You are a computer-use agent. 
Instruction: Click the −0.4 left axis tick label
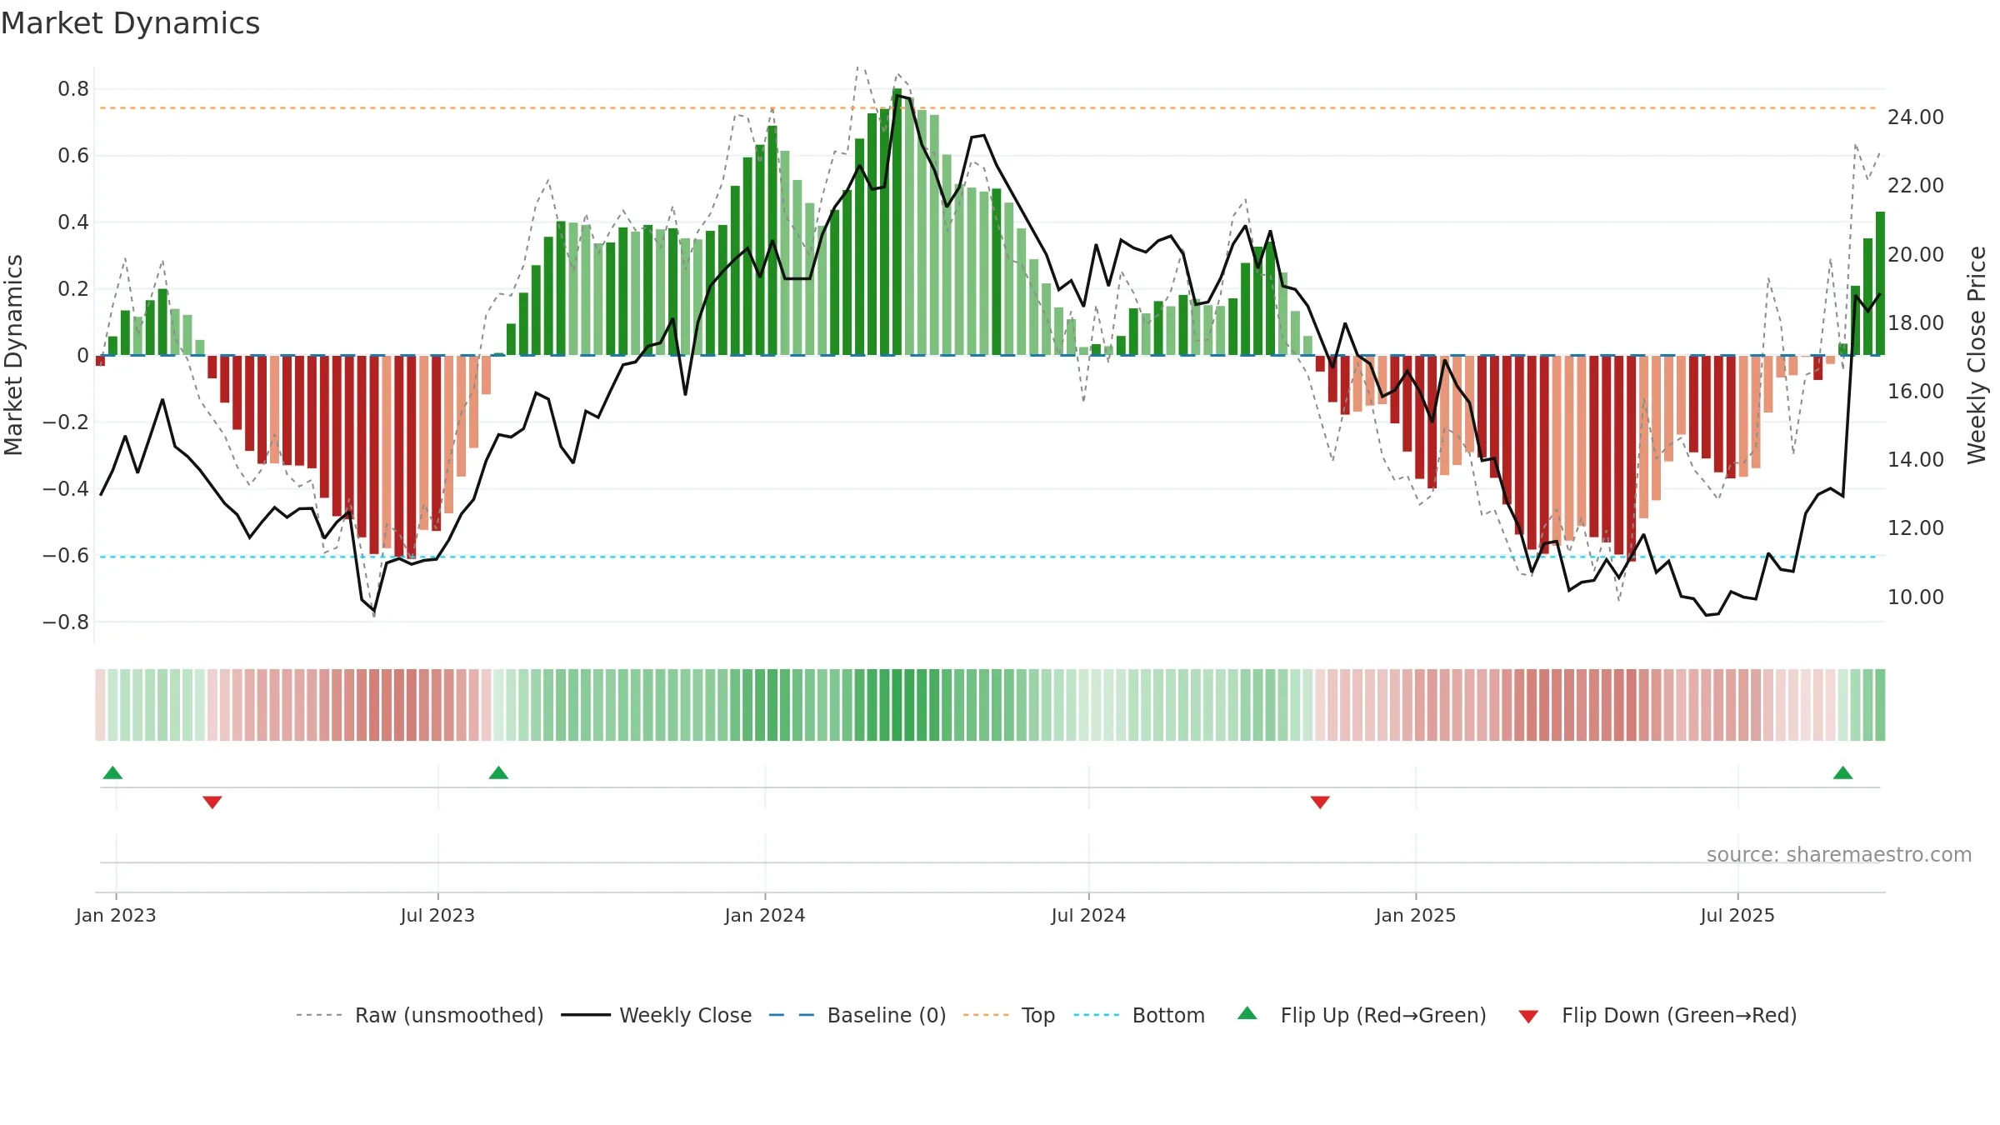(x=66, y=489)
